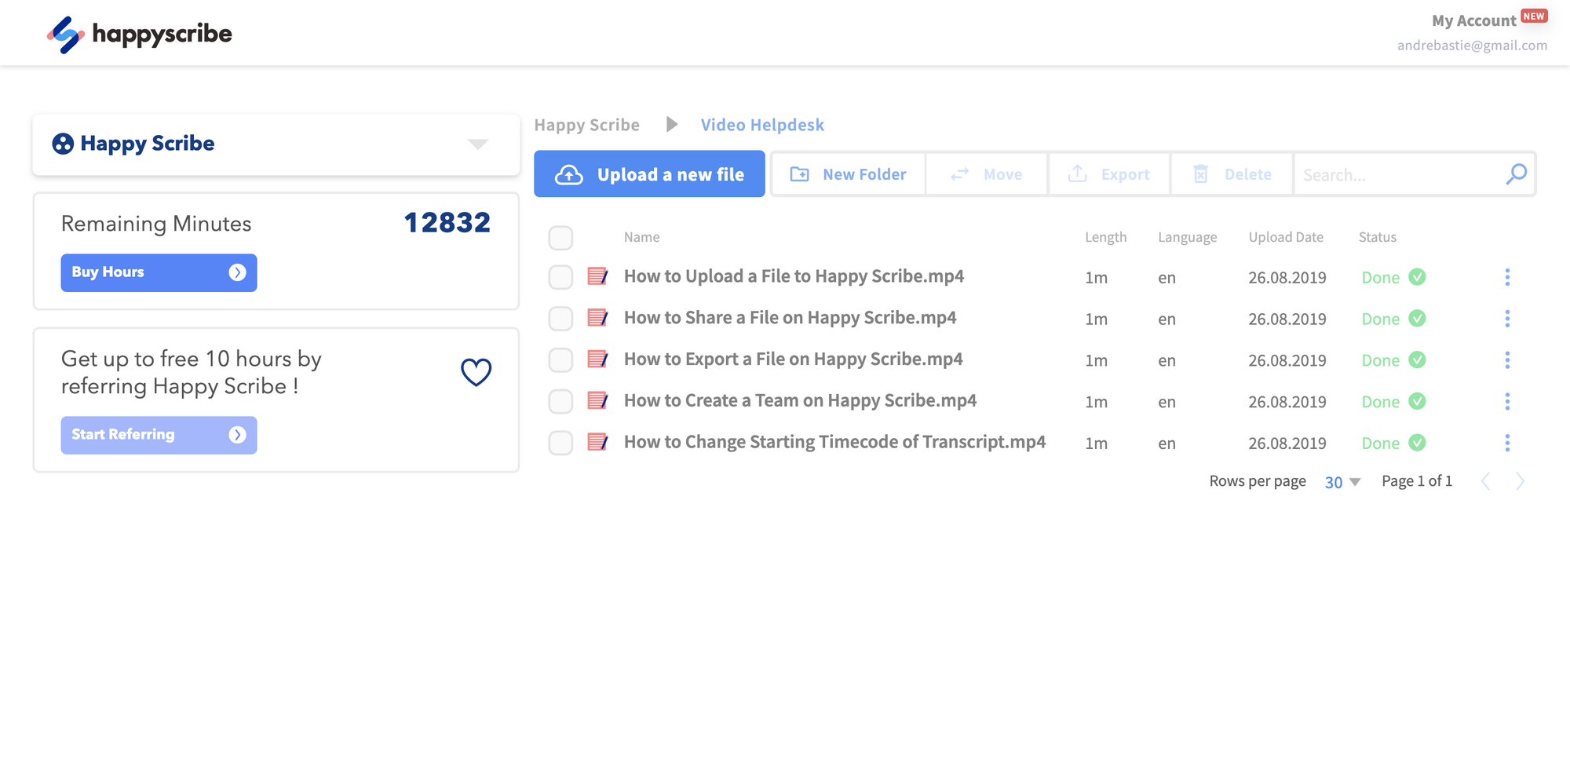Click the Language column header
The image size is (1570, 759).
click(1187, 237)
